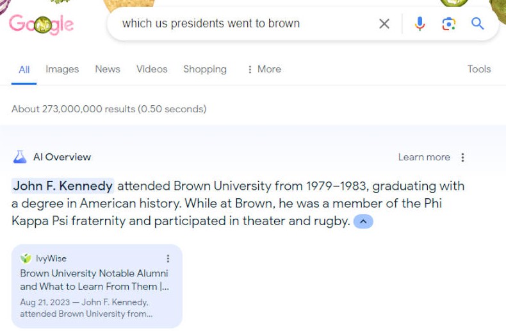
Task: Click the Learn more link
Action: pos(424,157)
